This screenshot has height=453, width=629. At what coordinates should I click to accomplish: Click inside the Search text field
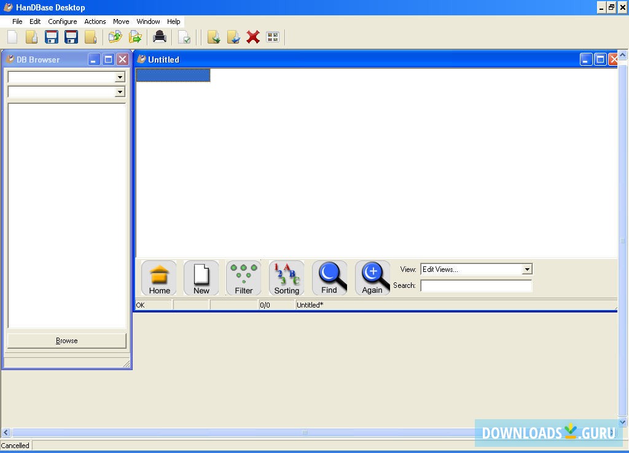[476, 285]
